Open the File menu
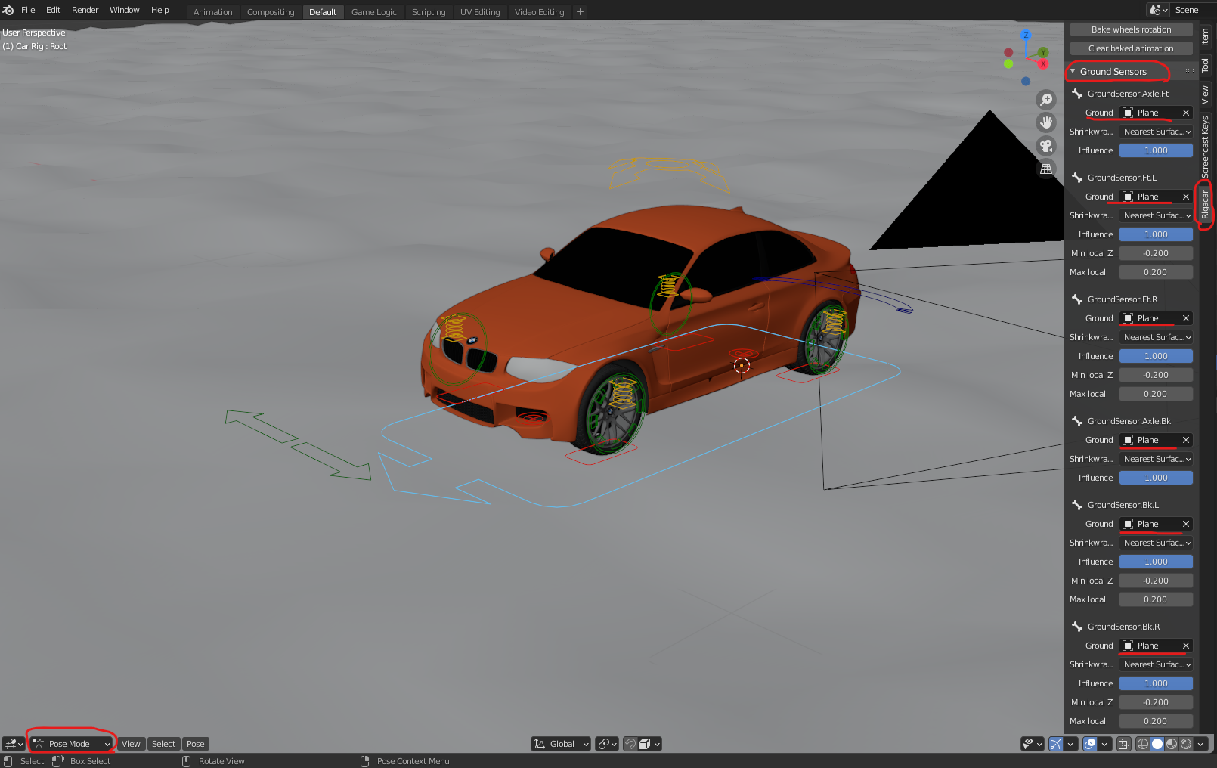This screenshot has height=768, width=1217. click(x=28, y=10)
